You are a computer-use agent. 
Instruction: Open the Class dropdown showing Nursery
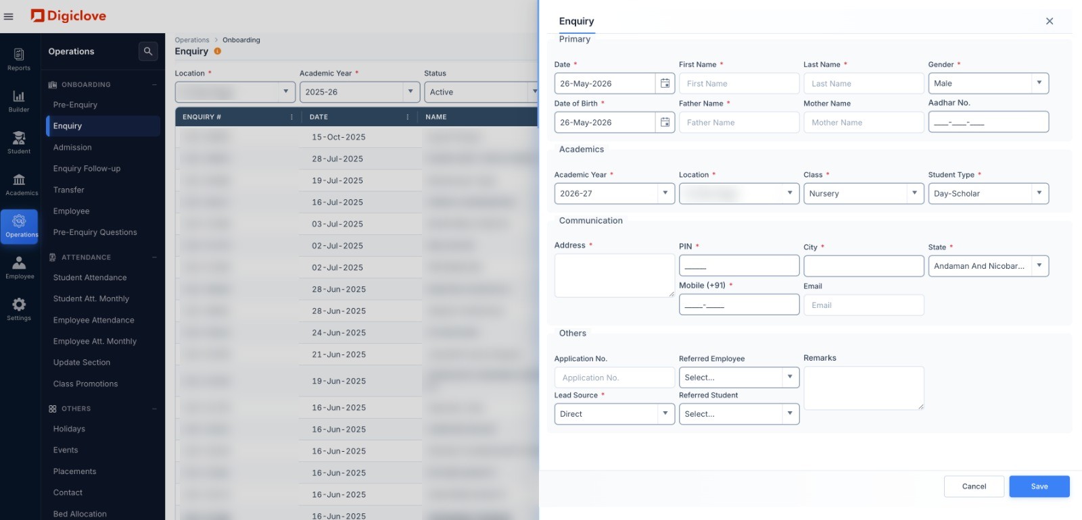[864, 193]
